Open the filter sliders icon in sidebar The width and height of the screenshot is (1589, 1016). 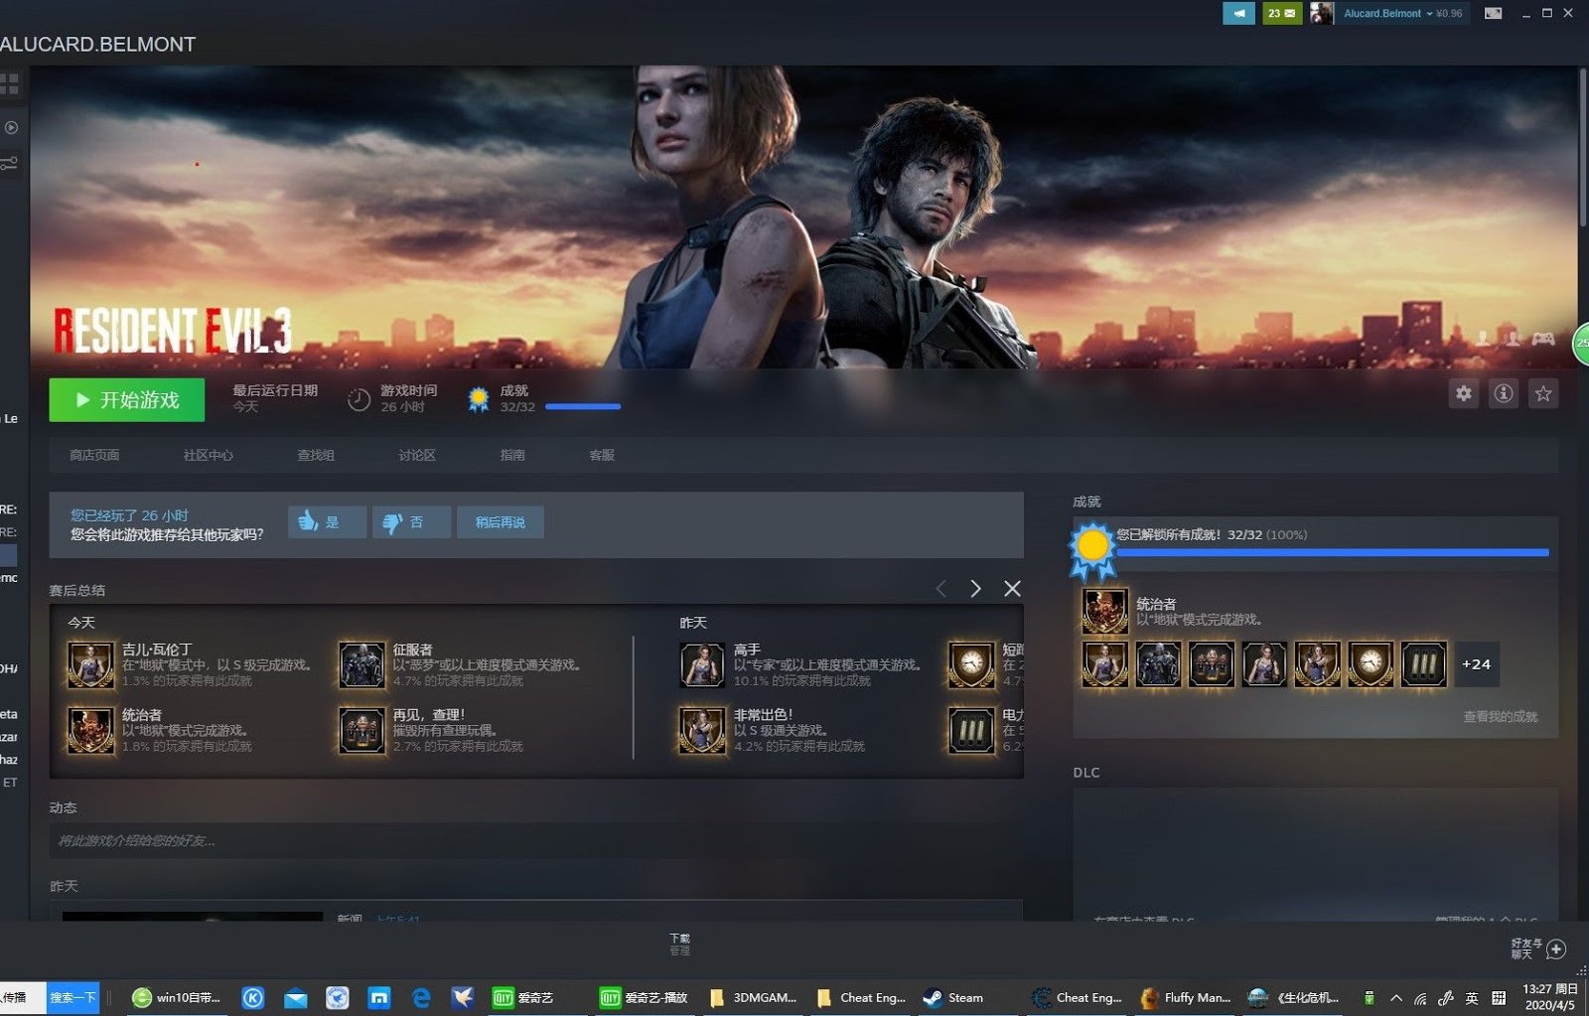[x=9, y=162]
